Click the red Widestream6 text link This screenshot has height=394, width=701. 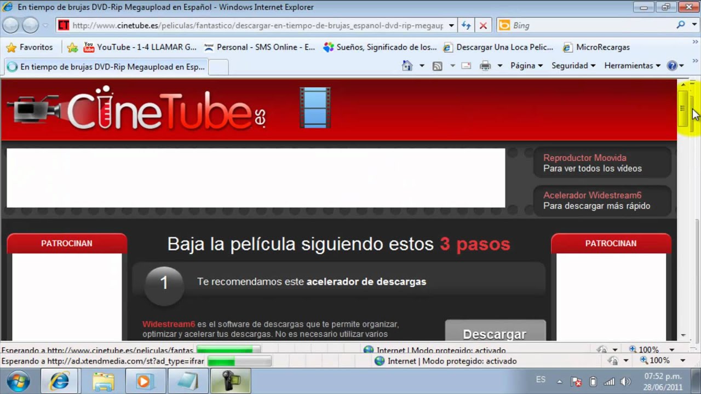[x=169, y=324]
